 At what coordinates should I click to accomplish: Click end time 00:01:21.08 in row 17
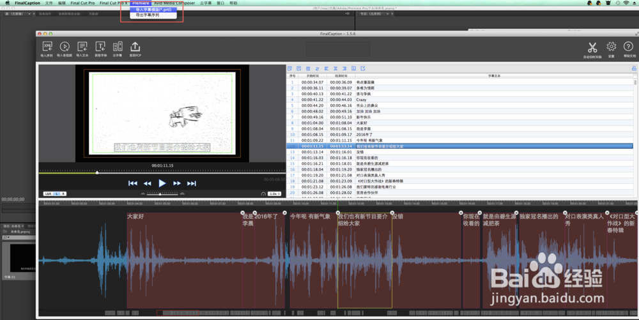pyautogui.click(x=341, y=175)
